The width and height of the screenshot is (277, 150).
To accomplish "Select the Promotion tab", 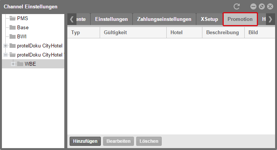I will (240, 19).
